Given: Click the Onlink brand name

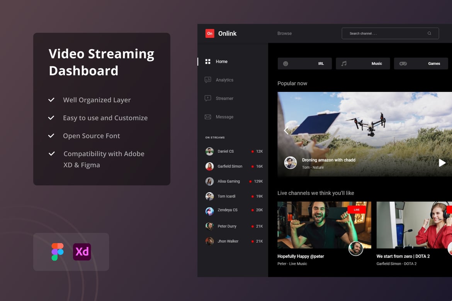Looking at the screenshot, I should click(x=227, y=34).
